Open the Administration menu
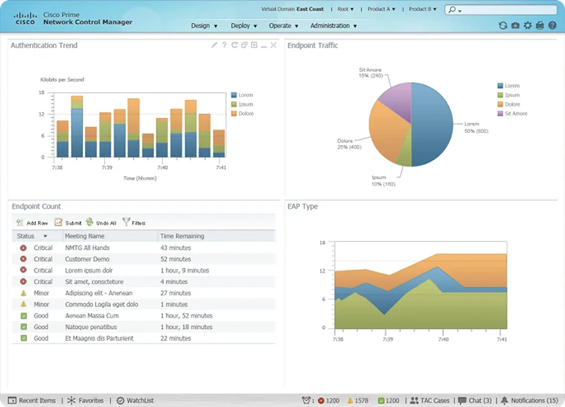Viewport: 565px width, 407px height. point(333,26)
